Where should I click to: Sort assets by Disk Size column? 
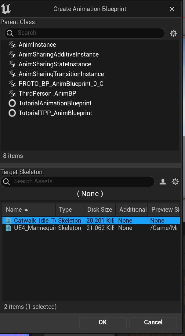pos(100,210)
